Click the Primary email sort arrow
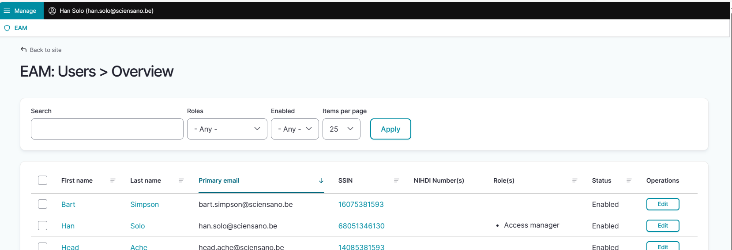This screenshot has height=250, width=732. click(x=321, y=180)
